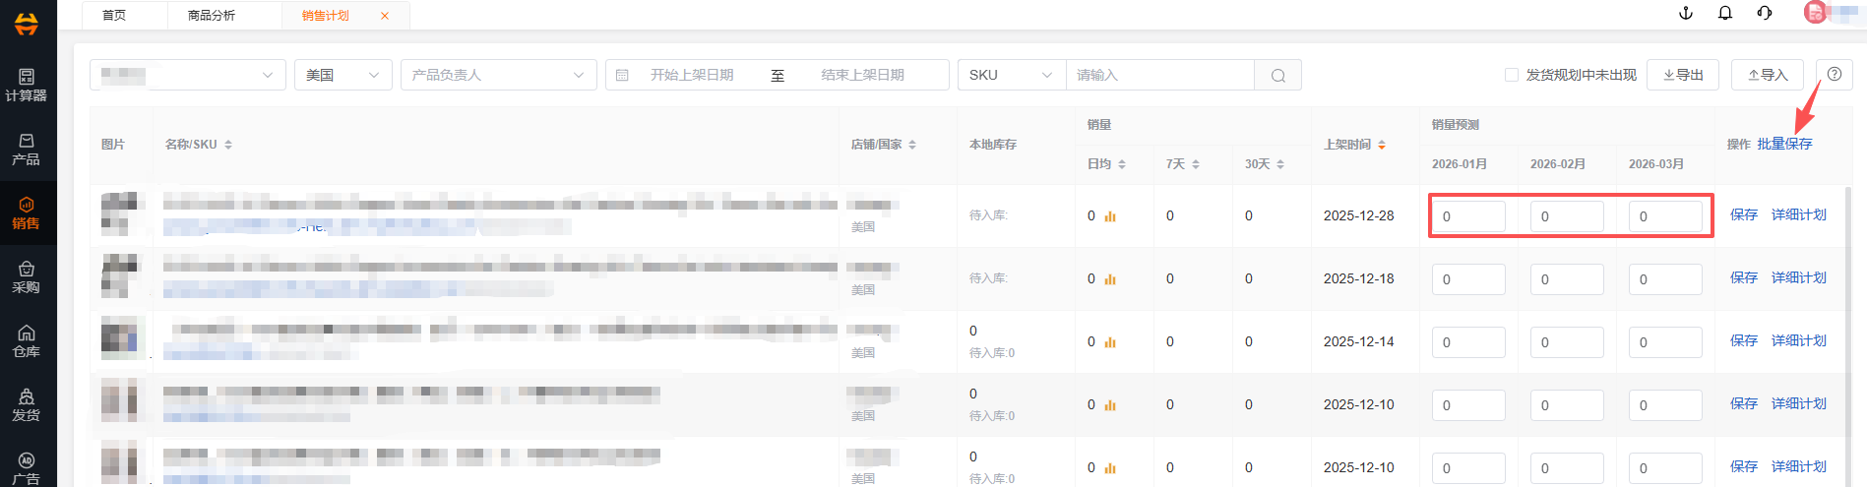This screenshot has width=1867, height=487.
Task: Click the 批量保存 batch save link
Action: [1784, 144]
